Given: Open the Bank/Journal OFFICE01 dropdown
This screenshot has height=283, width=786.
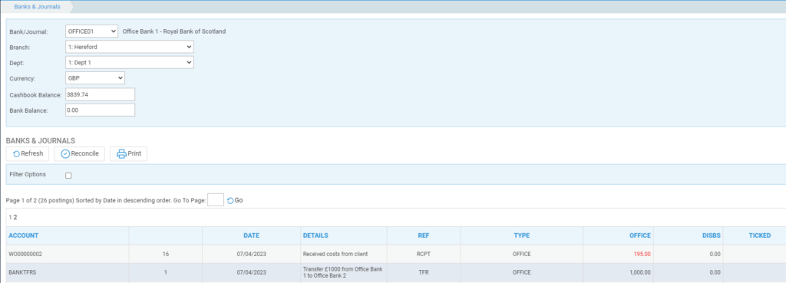Looking at the screenshot, I should click(92, 31).
